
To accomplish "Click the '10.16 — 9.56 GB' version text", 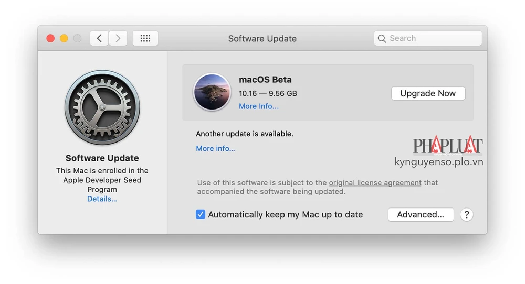I will tap(268, 94).
